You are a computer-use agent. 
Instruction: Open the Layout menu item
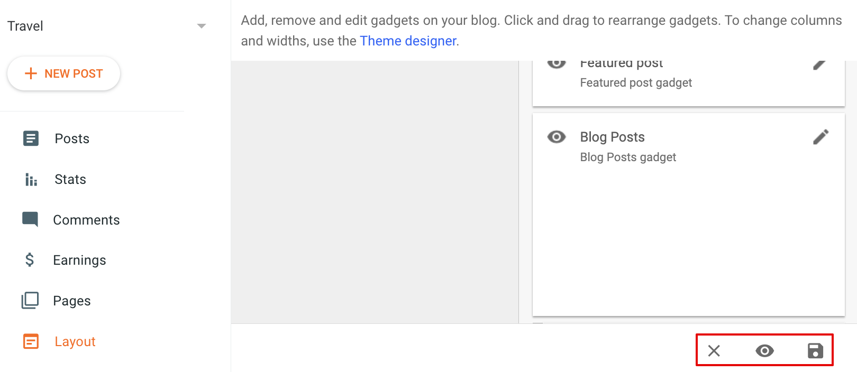pos(75,342)
